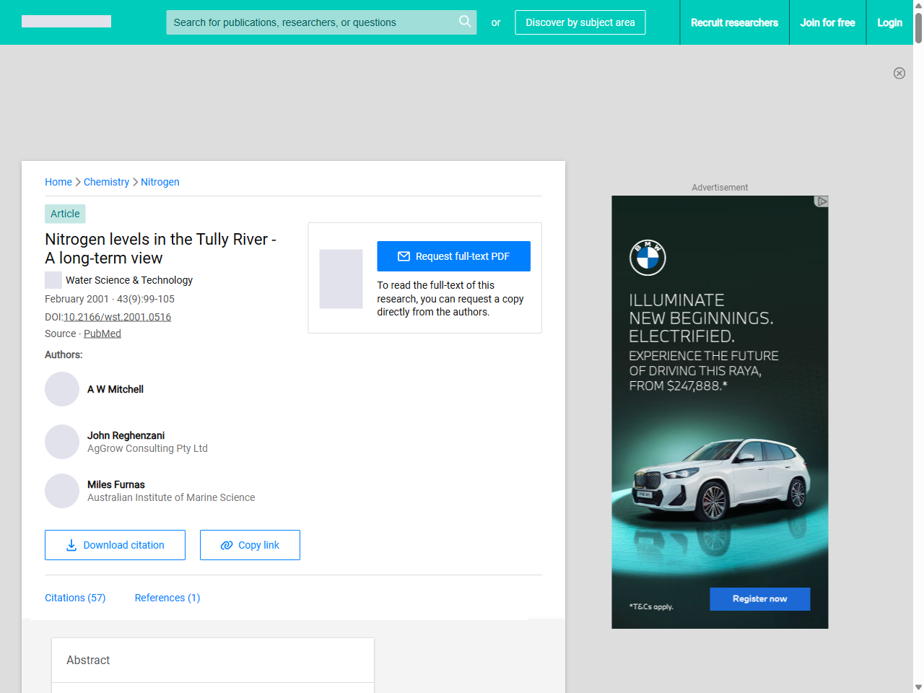Click the Download citation button
Viewport: 924px width, 693px height.
pos(115,545)
